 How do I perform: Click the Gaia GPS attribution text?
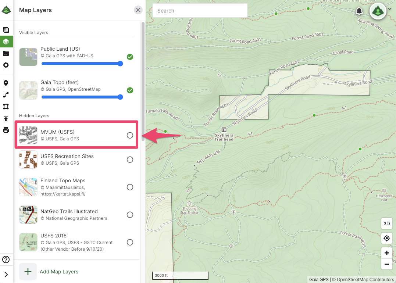[319, 279]
